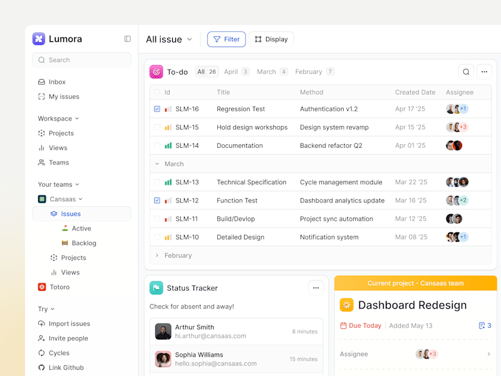Click the notes count icon showing 3
Viewport: 501px width, 376px height.
coord(485,325)
